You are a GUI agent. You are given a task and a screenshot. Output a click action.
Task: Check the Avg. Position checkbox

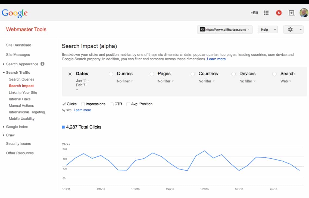click(x=128, y=104)
